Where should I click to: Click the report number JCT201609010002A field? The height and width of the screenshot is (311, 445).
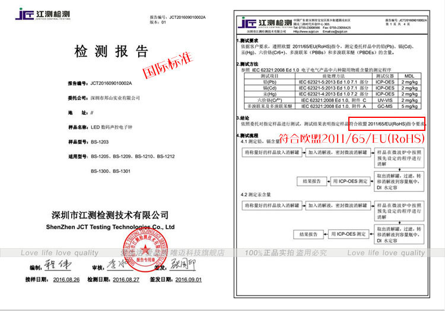click(100, 84)
